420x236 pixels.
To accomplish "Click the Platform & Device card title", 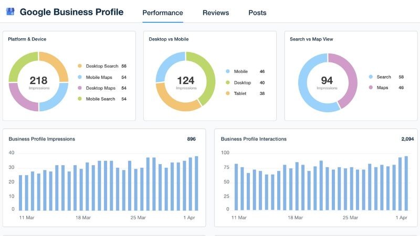I will point(27,39).
